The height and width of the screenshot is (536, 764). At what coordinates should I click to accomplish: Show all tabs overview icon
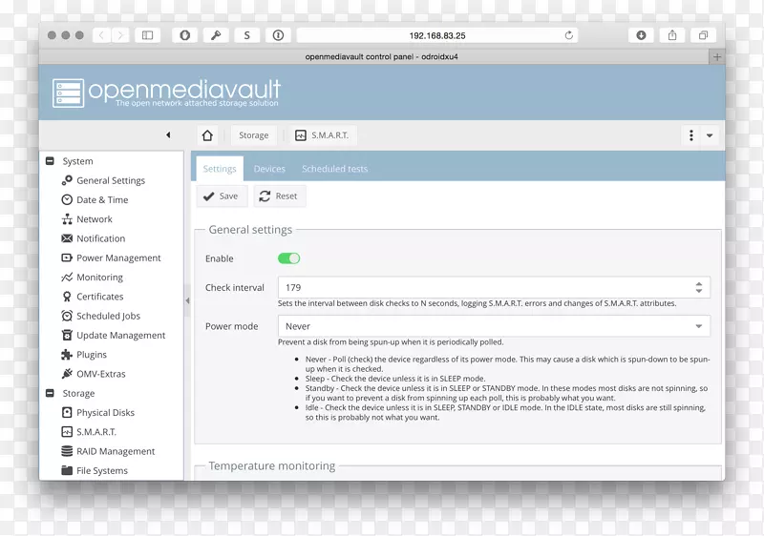pos(704,35)
